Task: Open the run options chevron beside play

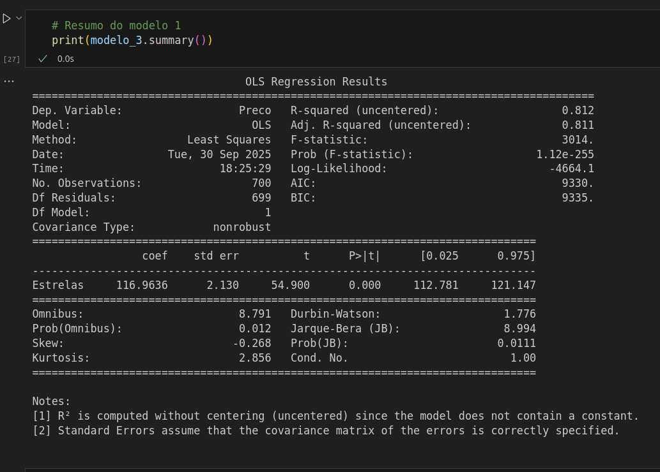Action: point(19,18)
